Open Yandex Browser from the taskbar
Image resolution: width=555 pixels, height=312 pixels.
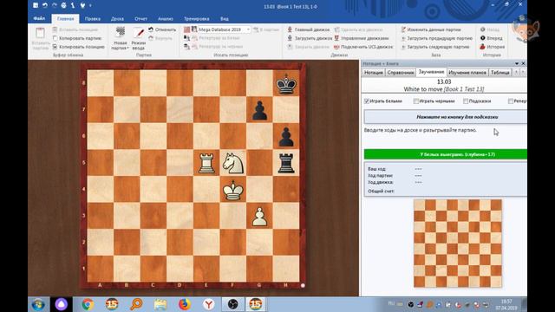(208, 304)
